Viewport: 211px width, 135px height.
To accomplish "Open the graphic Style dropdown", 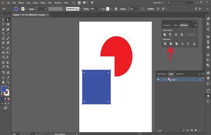I will [111, 9].
